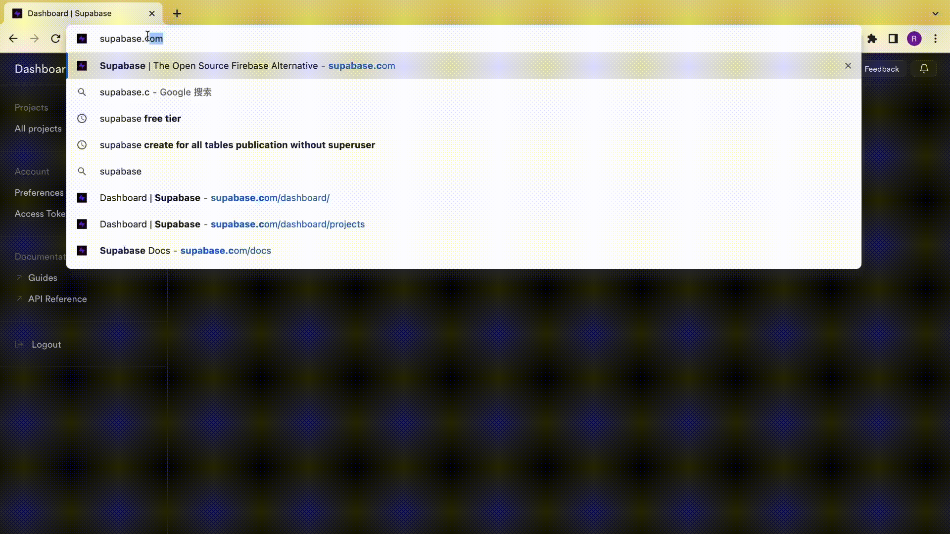Close the Dashboard | Supabase tab

coord(152,13)
